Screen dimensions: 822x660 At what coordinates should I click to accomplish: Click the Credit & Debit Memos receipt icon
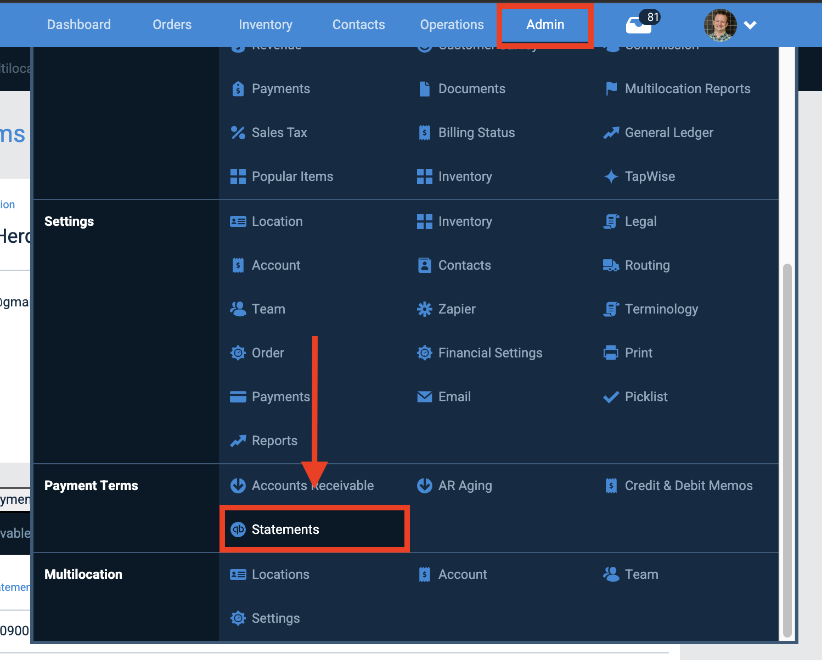coord(611,486)
